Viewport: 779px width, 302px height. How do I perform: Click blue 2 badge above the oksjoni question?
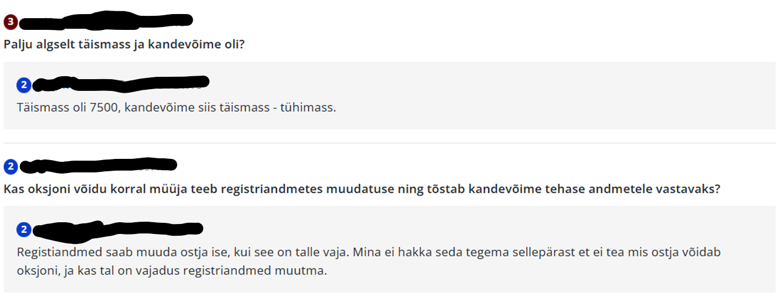10,167
